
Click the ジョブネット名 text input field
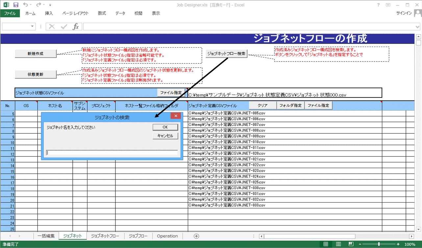pyautogui.click(x=112, y=153)
